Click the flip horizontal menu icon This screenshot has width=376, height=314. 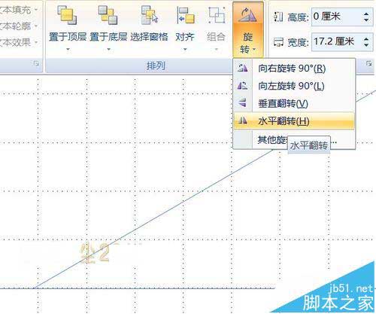click(243, 120)
